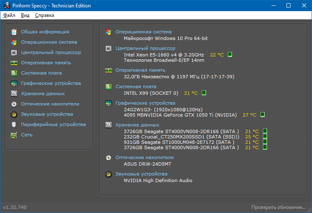This screenshot has width=312, height=213.
Task: Click Хранение данных heading in summary
Action: (137, 125)
